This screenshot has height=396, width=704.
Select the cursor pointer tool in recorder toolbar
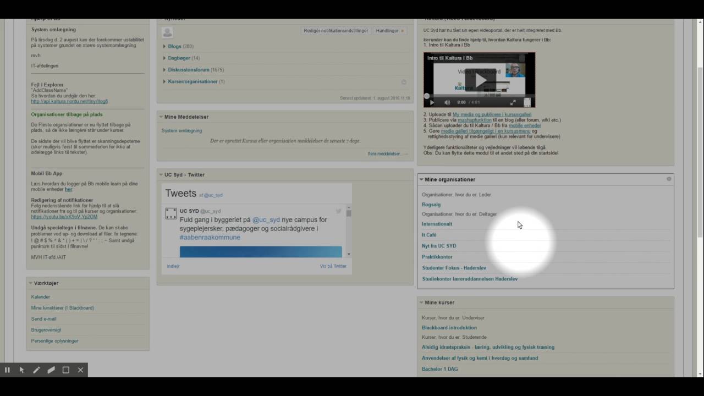pos(22,370)
